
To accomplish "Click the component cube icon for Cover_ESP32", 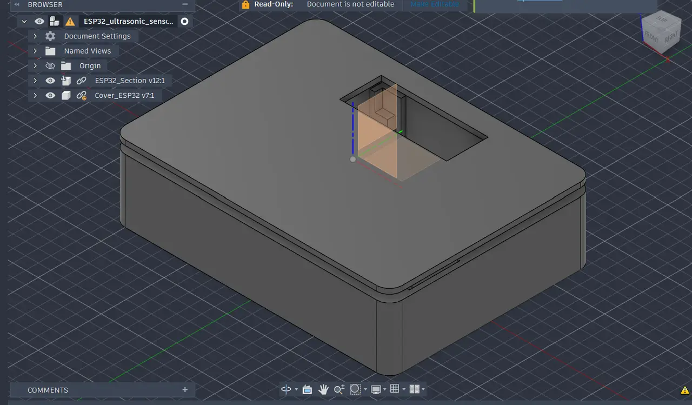I will pyautogui.click(x=65, y=95).
